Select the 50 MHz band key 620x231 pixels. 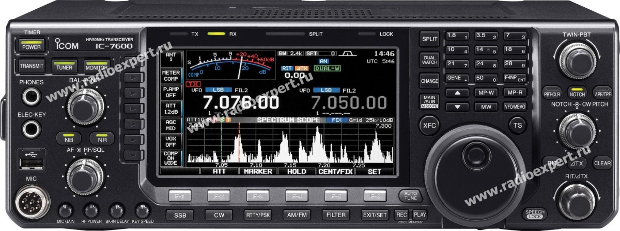click(486, 78)
